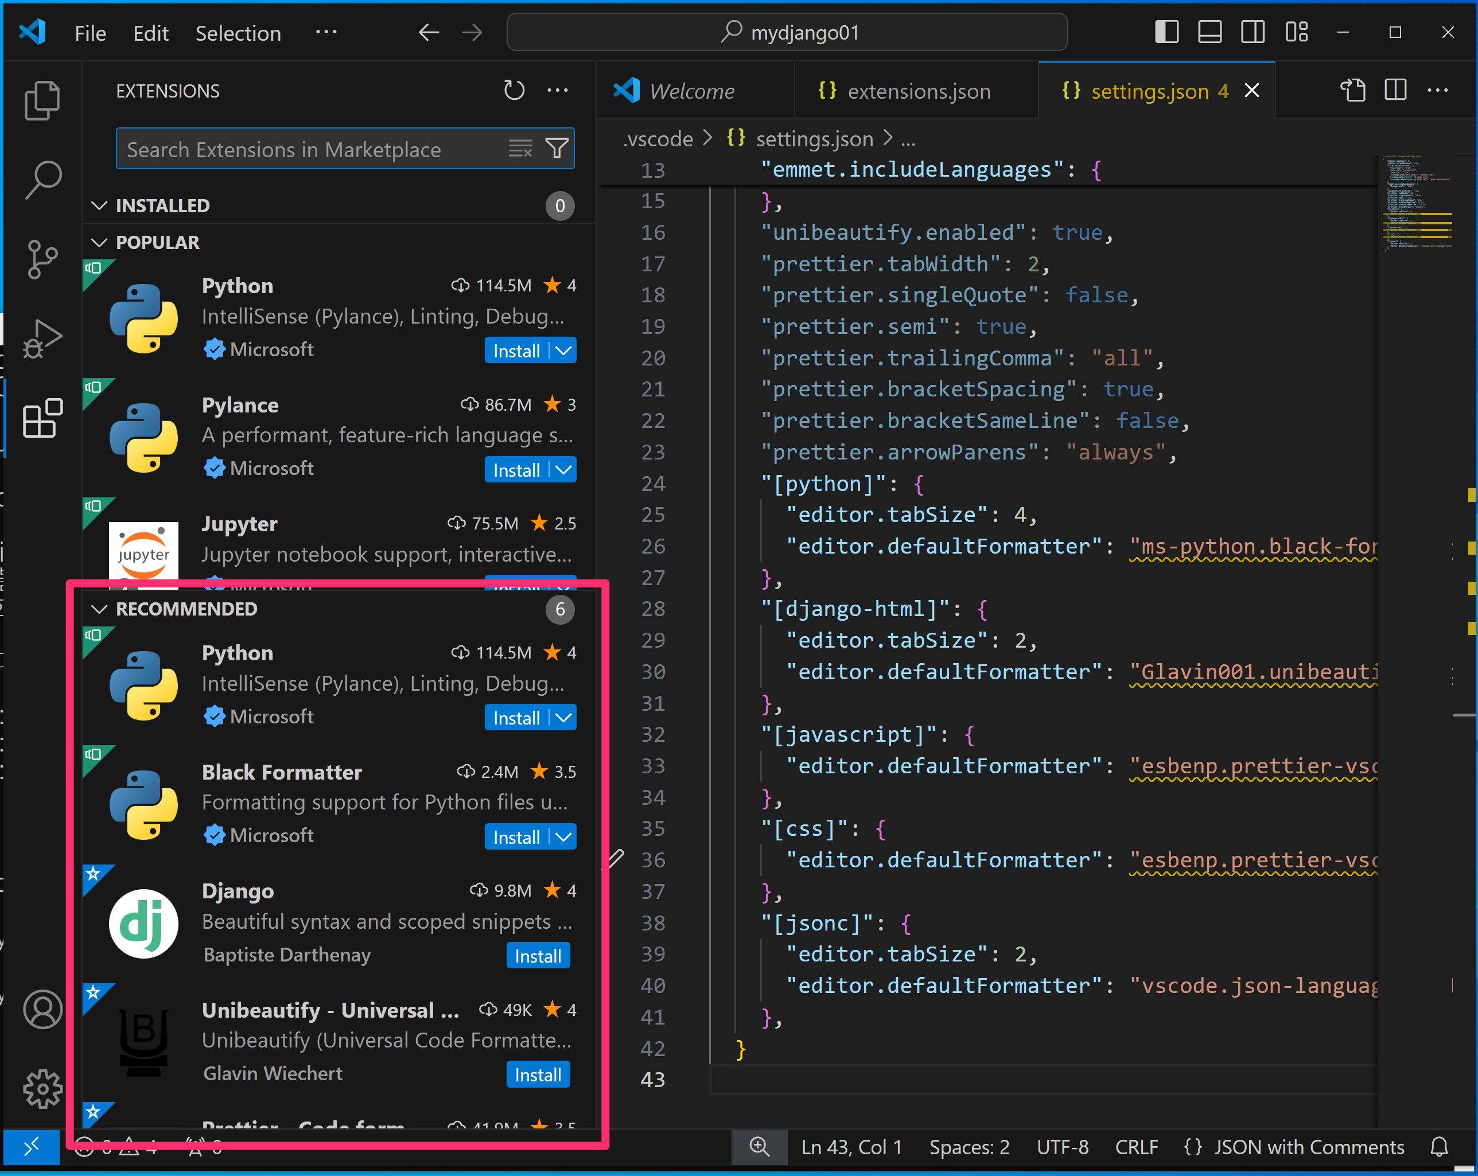The width and height of the screenshot is (1478, 1176).
Task: Click the installed extensions count badge 0
Action: pyautogui.click(x=560, y=205)
